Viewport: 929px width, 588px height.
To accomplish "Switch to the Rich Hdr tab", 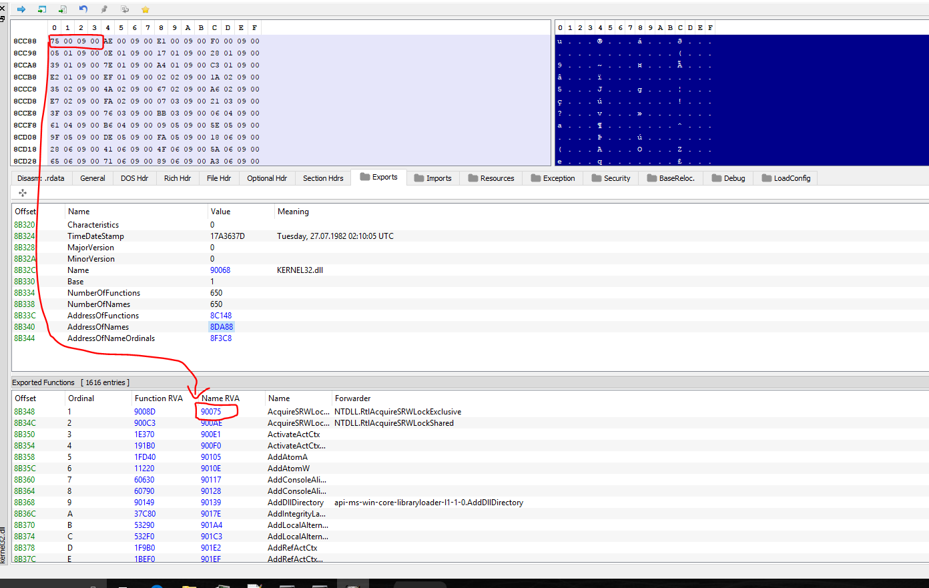I will coord(178,178).
